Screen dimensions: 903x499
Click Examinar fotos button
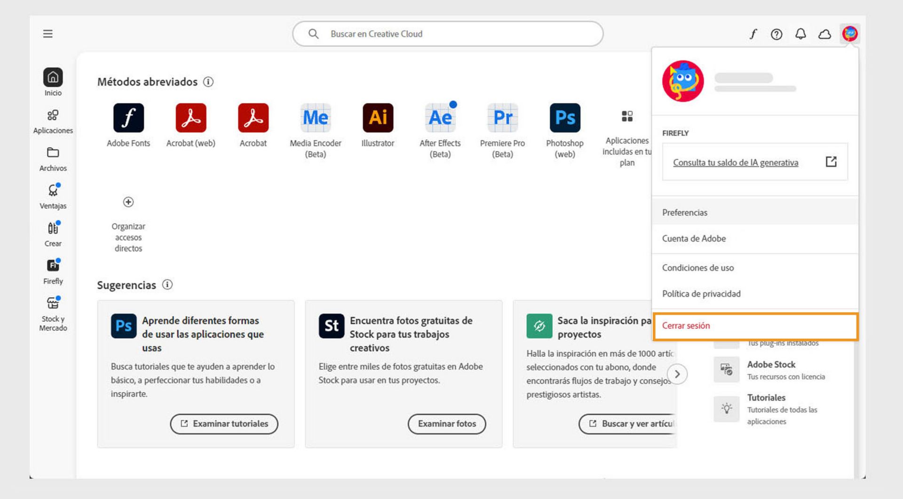pyautogui.click(x=447, y=424)
